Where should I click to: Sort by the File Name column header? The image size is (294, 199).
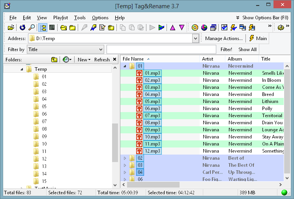click(x=160, y=59)
